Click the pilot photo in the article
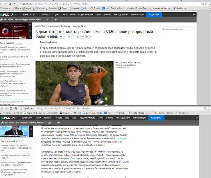The height and width of the screenshot is (178, 211). coord(75,83)
